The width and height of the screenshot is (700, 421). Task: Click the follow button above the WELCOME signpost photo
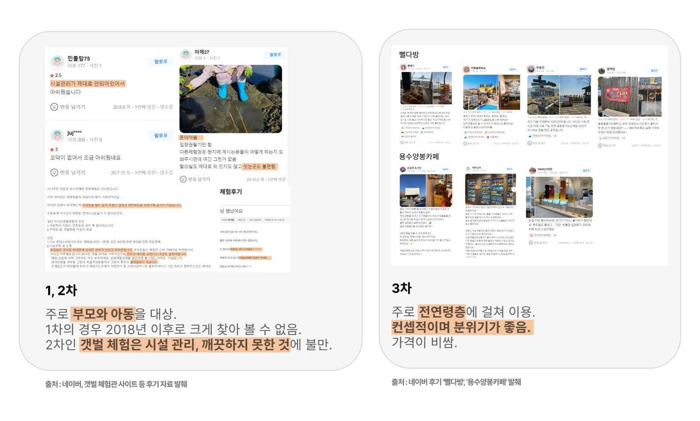pyautogui.click(x=583, y=69)
